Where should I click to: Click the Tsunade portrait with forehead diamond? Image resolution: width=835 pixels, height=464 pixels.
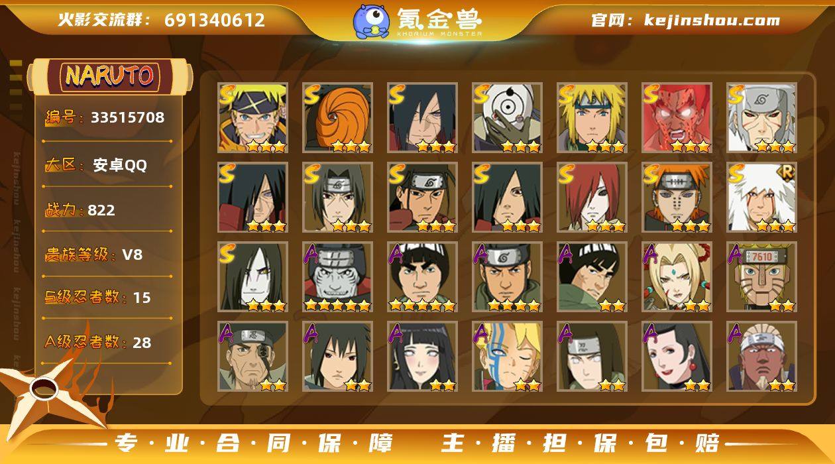coord(677,276)
